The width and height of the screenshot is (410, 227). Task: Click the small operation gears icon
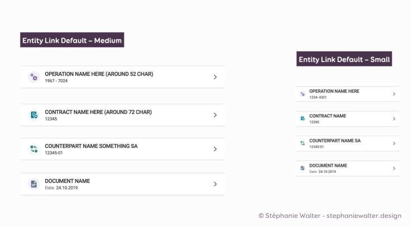click(302, 94)
